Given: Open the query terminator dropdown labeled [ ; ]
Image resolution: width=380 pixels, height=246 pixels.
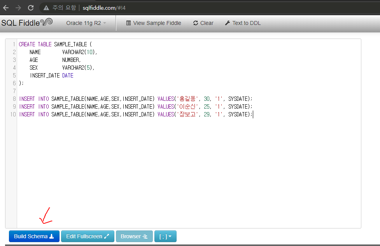Looking at the screenshot, I should (165, 236).
